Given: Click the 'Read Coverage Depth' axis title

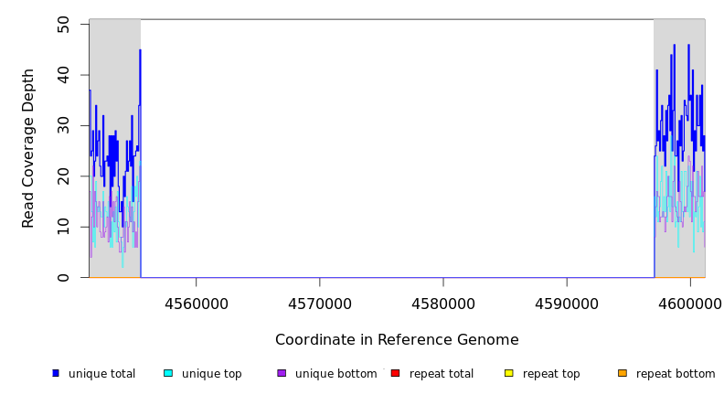Looking at the screenshot, I should pyautogui.click(x=28, y=148).
